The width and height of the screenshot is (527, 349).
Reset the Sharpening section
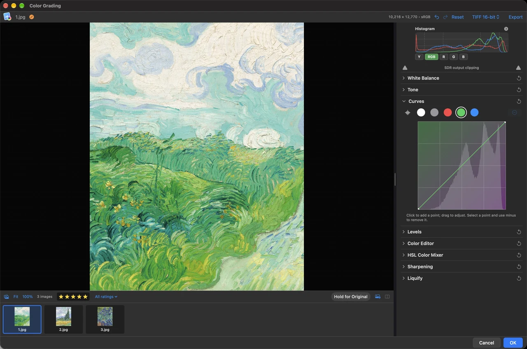519,267
